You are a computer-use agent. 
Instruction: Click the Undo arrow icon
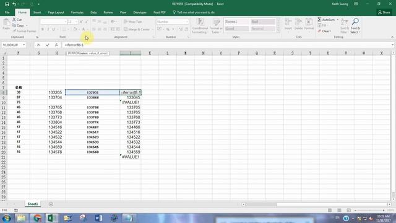click(x=14, y=4)
